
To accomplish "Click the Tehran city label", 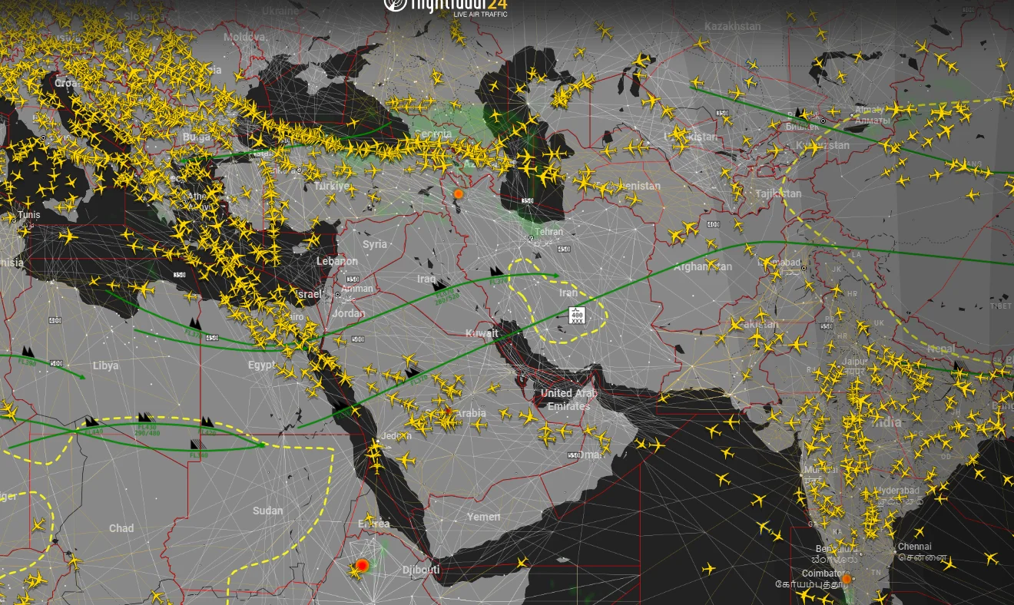I will point(548,232).
